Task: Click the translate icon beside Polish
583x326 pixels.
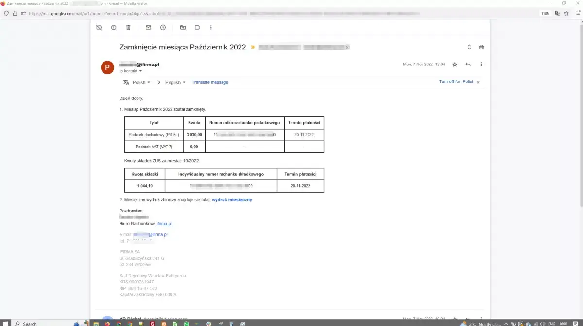Action: 126,82
